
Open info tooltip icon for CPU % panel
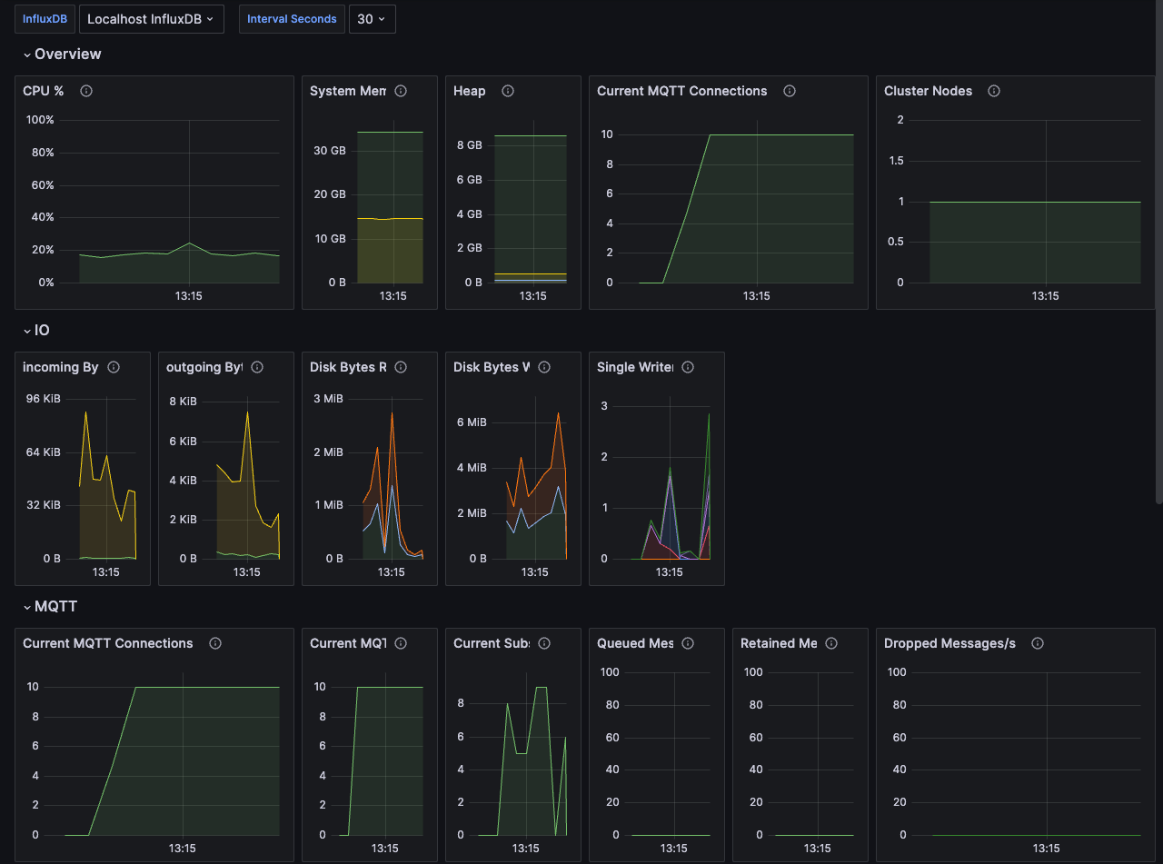(x=86, y=91)
